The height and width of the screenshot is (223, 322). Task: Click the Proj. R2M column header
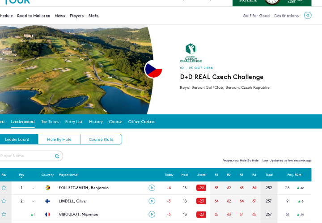(x=294, y=175)
